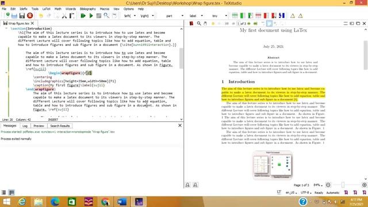Click the figure thumbnail in PDF preview
368x207 pixels.
pos(273,165)
